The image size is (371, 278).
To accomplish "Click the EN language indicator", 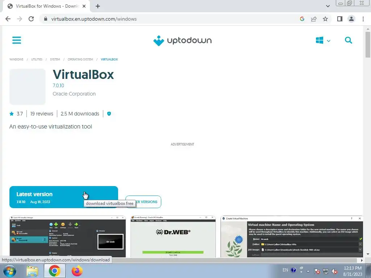I will coord(285,270).
